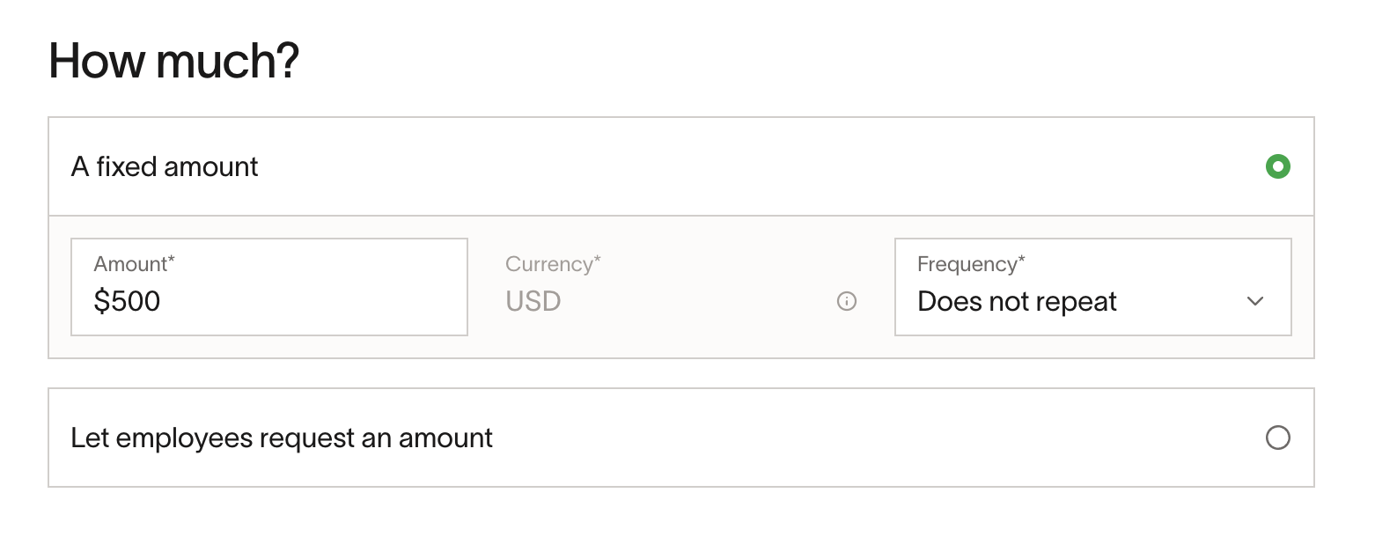1375x537 pixels.
Task: Select the green "A fixed amount" radio button
Action: (1277, 166)
